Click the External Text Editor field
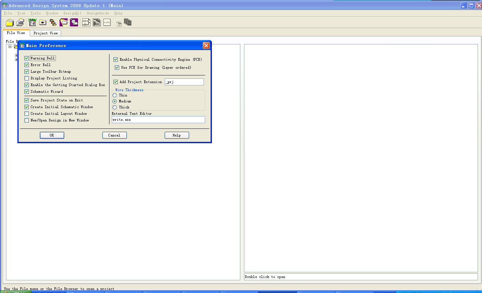482x293 pixels. pyautogui.click(x=158, y=119)
